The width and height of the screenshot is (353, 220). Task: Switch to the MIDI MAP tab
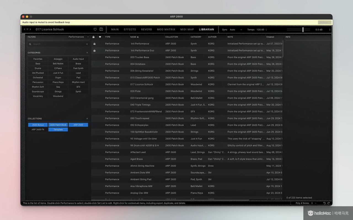(x=187, y=29)
